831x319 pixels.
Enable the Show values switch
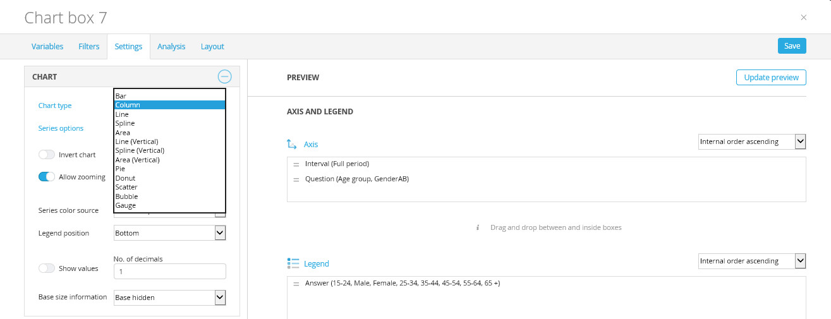coord(47,268)
